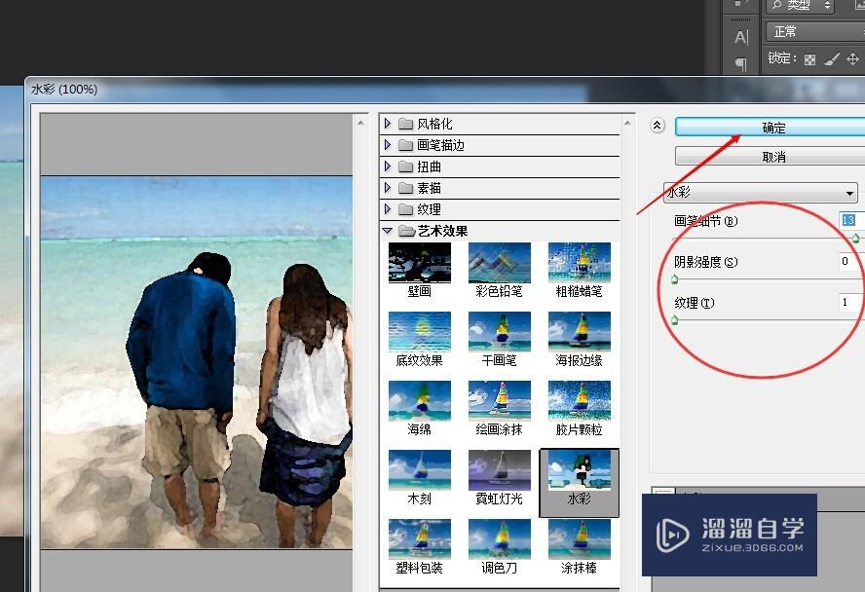Select the 胶片颗粒 filter thumbnail
This screenshot has height=592, width=865.
pos(580,401)
